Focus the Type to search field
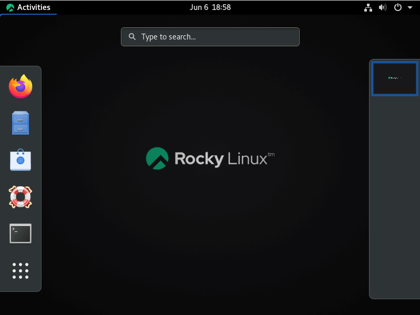Viewport: 420px width, 315px height. pyautogui.click(x=210, y=37)
